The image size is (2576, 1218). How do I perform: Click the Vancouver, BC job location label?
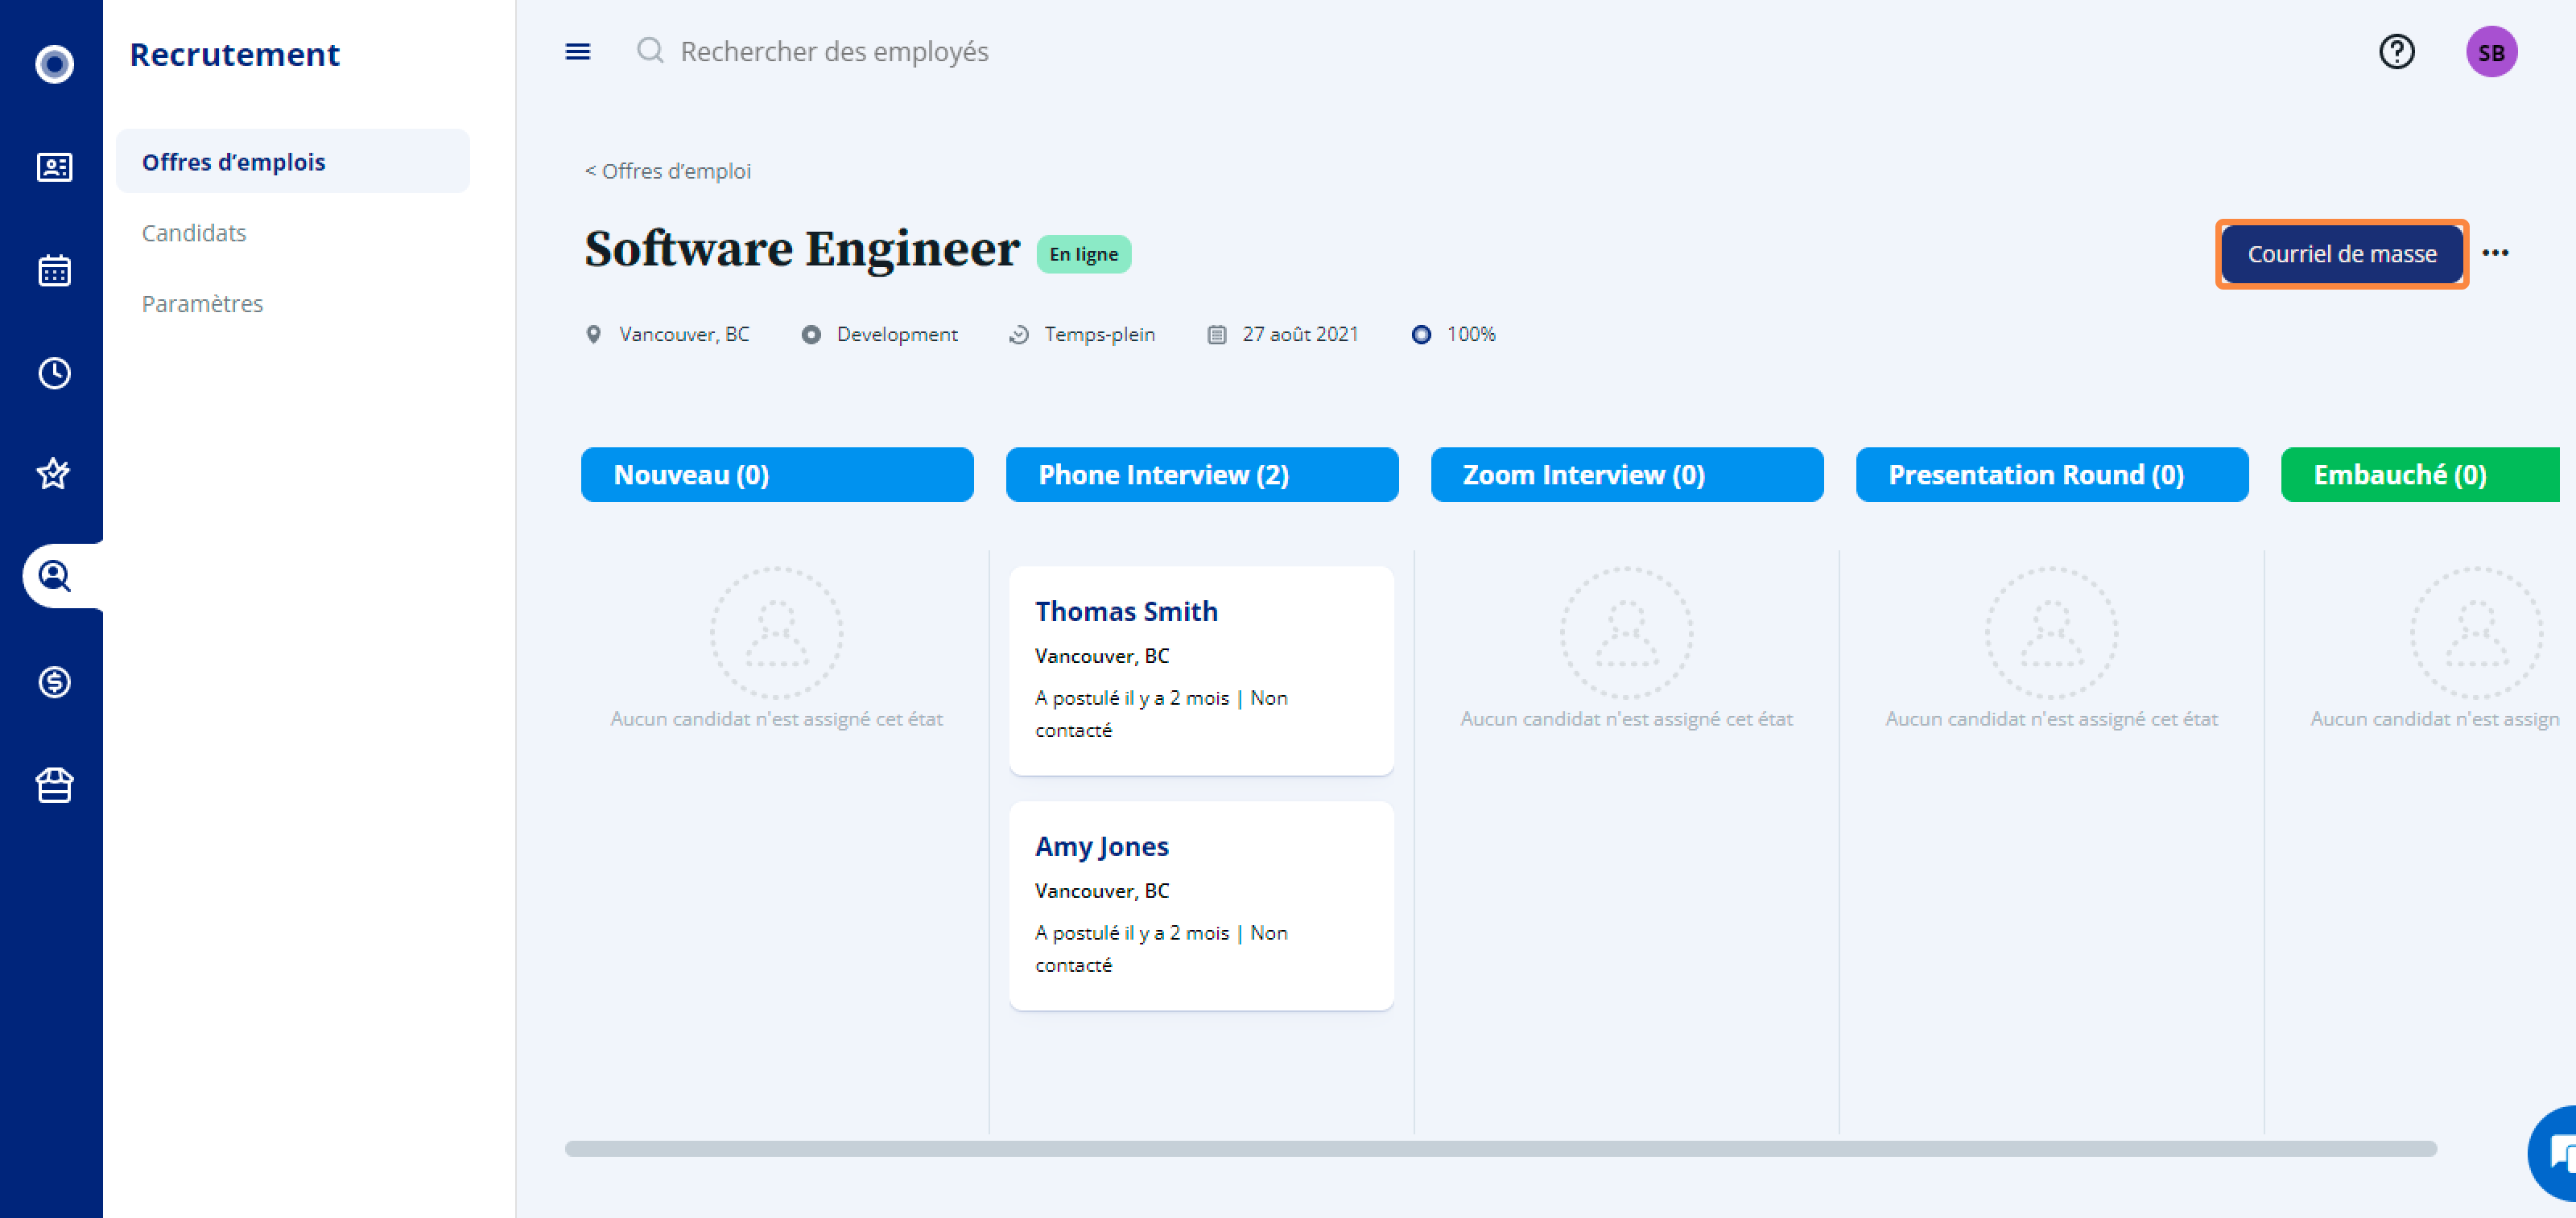pos(684,335)
